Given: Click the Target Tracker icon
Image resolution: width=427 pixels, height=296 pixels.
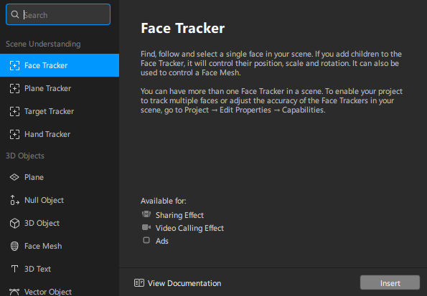Looking at the screenshot, I should pos(14,111).
